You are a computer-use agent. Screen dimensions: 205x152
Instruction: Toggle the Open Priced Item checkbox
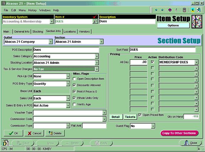click(140, 115)
